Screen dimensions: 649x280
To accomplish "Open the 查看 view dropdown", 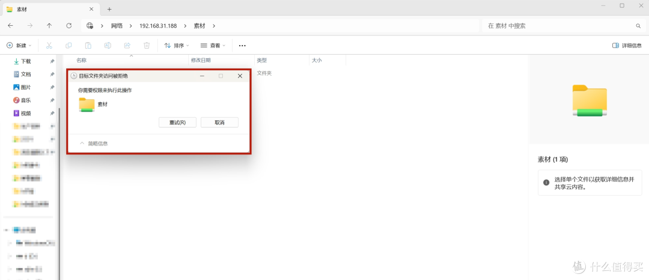I will click(213, 46).
